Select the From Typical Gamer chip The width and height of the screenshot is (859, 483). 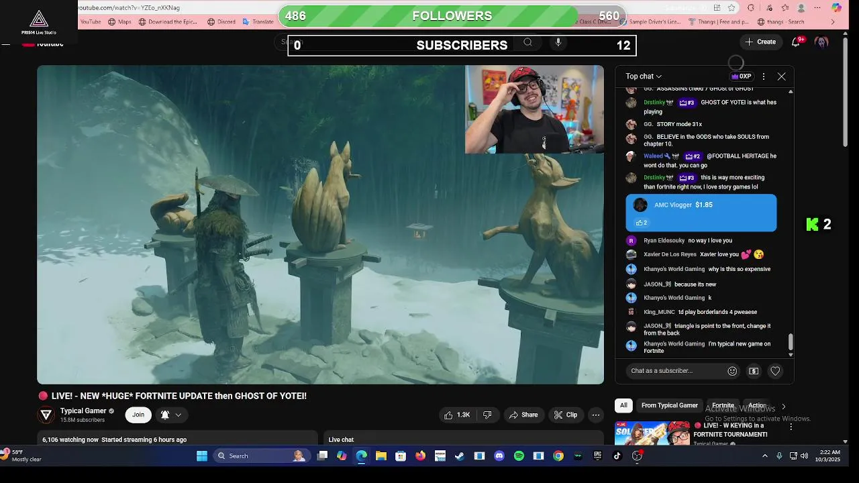(x=669, y=405)
